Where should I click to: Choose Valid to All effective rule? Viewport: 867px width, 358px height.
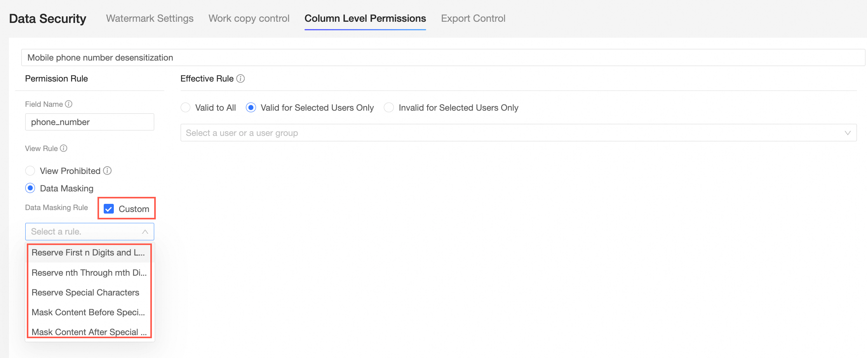[186, 108]
